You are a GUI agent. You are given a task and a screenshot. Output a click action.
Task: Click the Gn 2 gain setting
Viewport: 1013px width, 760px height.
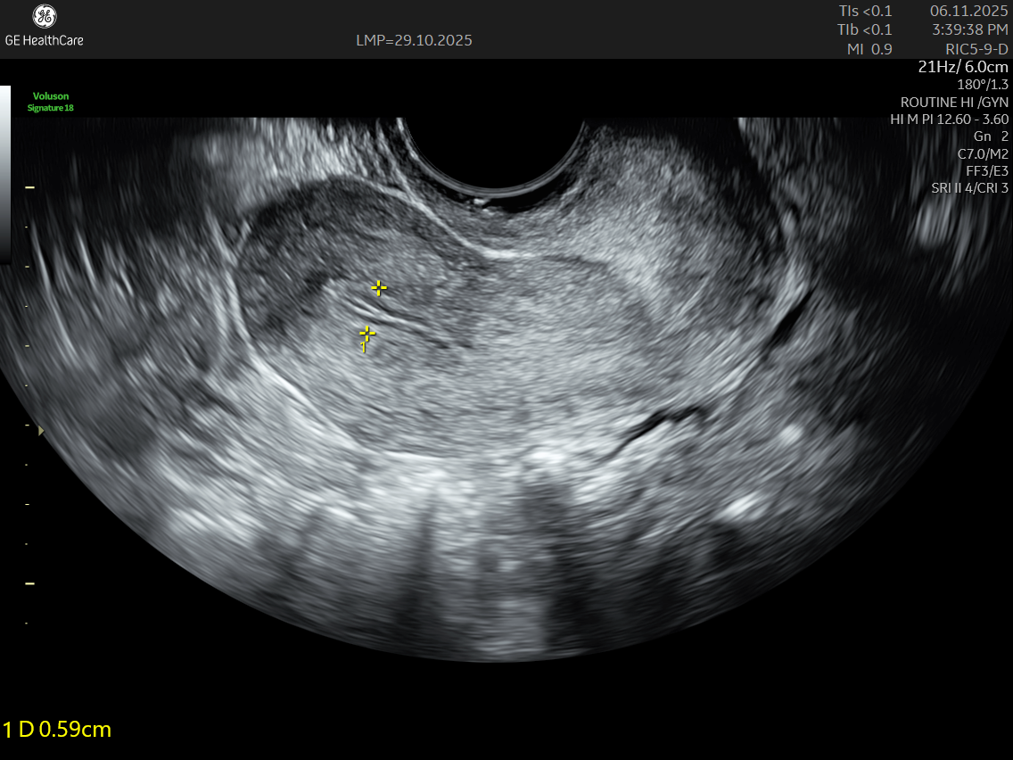tap(991, 136)
